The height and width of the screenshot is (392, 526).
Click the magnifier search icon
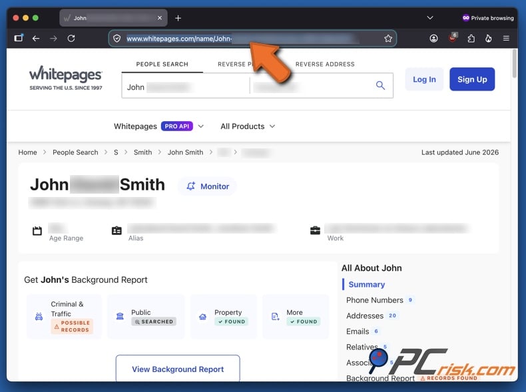(380, 85)
